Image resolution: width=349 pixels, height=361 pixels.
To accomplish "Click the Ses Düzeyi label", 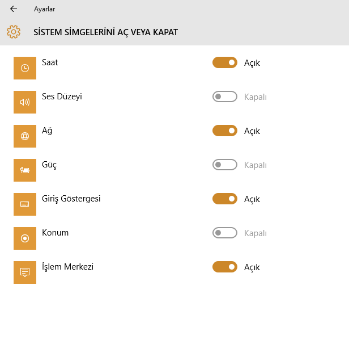I will (62, 96).
